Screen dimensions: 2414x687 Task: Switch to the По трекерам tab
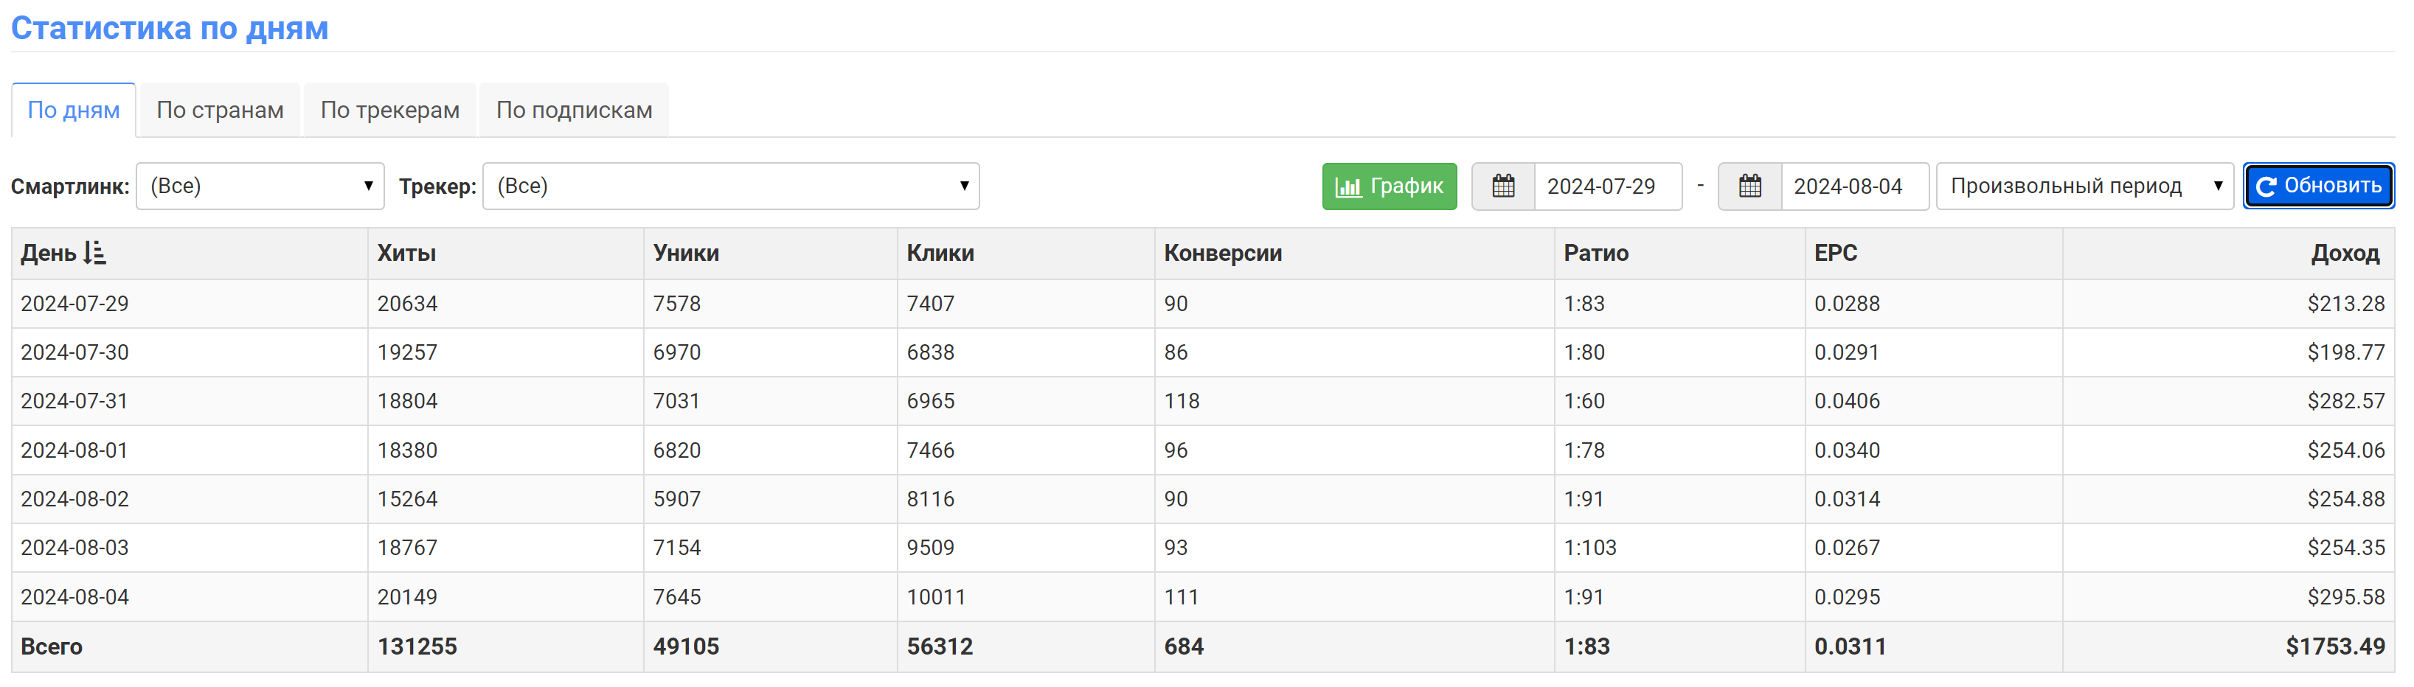pyautogui.click(x=390, y=110)
